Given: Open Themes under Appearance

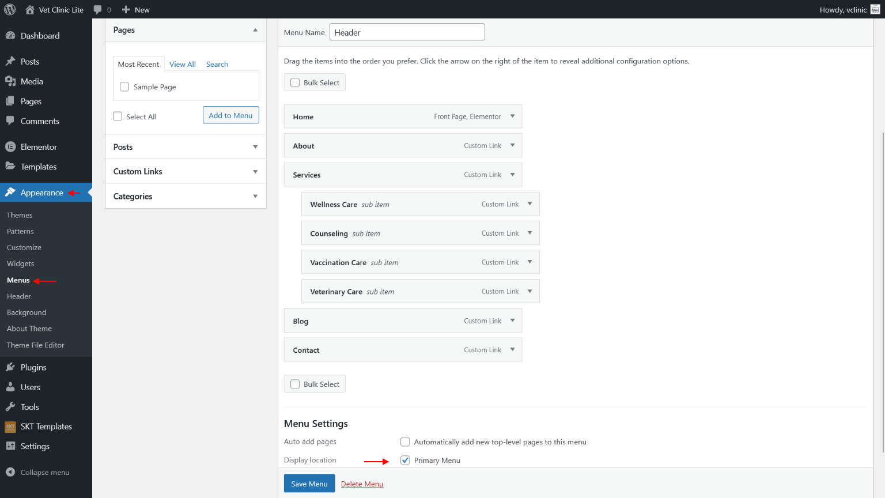Looking at the screenshot, I should pyautogui.click(x=20, y=215).
